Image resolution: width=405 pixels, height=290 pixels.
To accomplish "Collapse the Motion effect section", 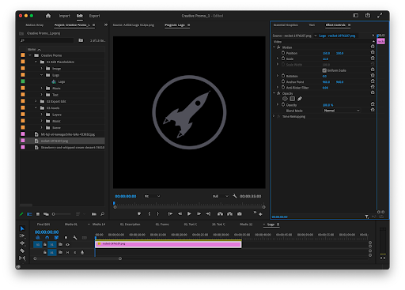I will pyautogui.click(x=274, y=47).
